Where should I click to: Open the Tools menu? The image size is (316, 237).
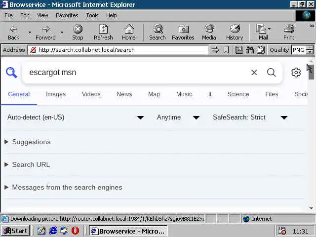tap(92, 15)
